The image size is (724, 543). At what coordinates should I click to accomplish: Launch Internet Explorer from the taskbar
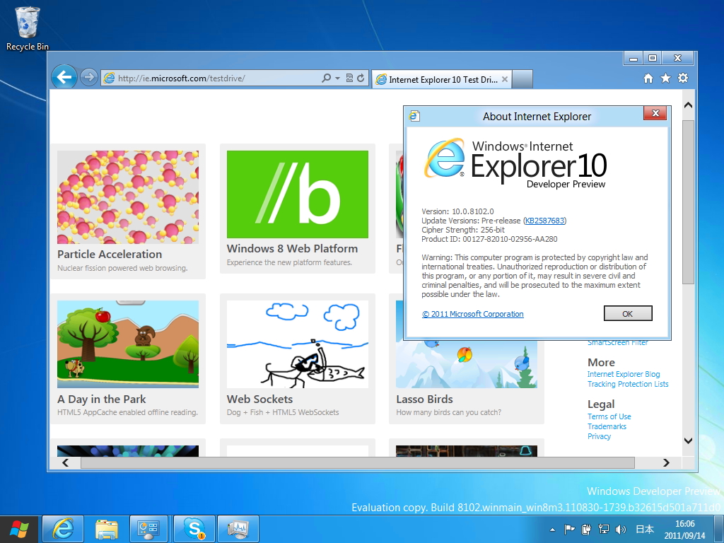click(62, 528)
